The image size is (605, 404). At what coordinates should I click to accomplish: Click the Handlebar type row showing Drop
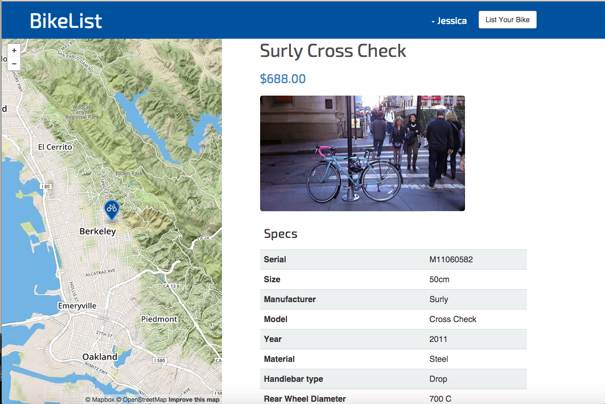point(393,379)
